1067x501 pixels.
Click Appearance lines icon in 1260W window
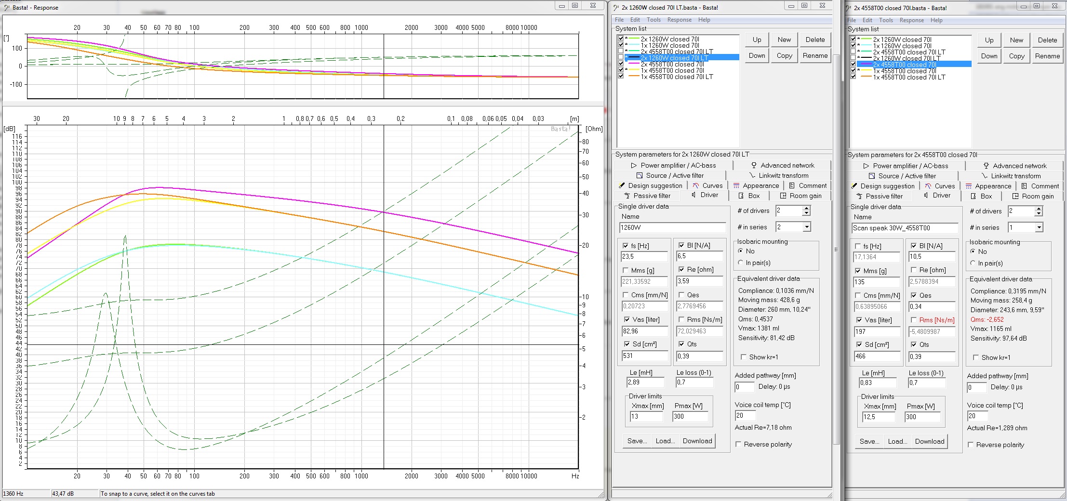click(736, 185)
